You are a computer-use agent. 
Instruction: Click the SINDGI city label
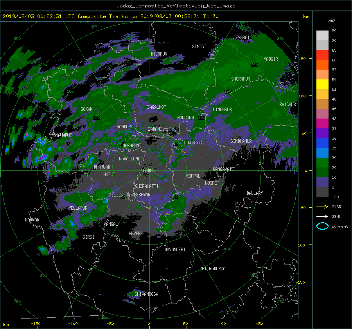tap(199, 47)
